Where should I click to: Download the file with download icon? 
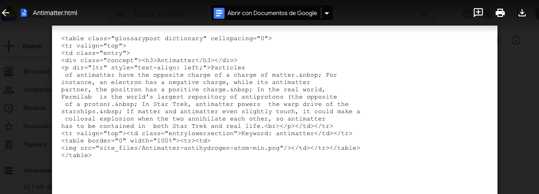[522, 13]
